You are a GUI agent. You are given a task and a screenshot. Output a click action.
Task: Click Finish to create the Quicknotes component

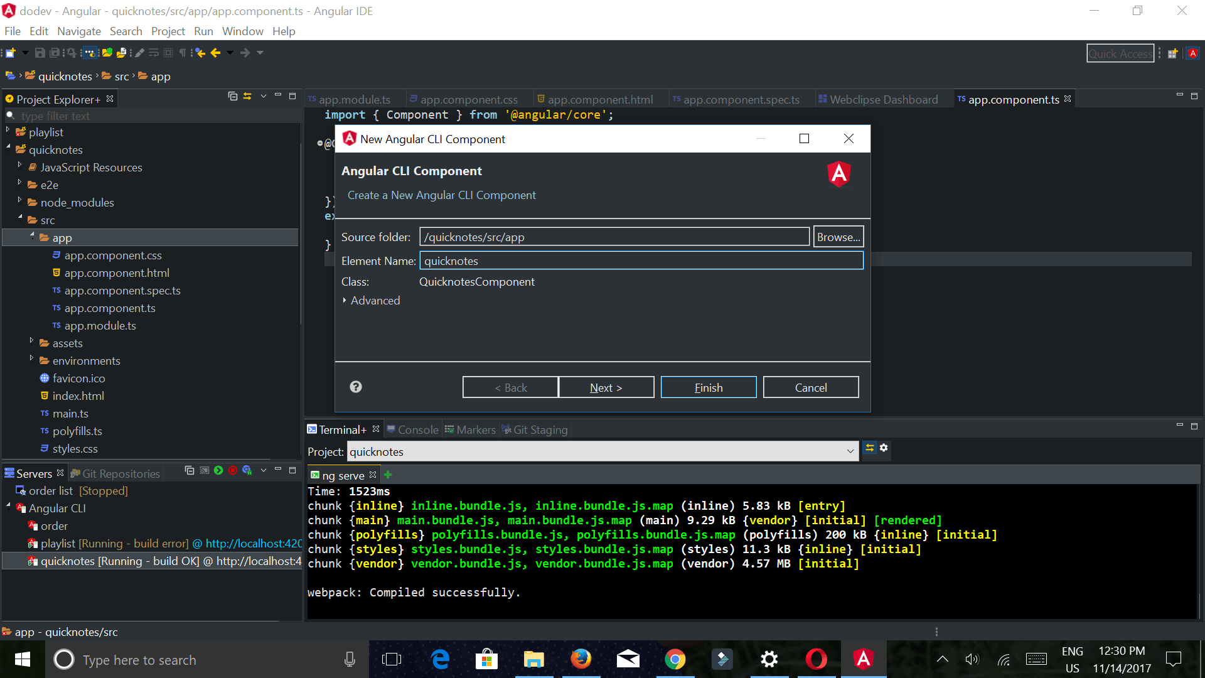[x=708, y=387]
